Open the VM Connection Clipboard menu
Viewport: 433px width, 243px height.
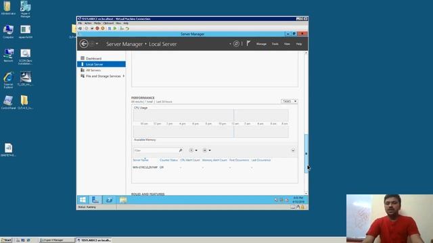click(x=108, y=23)
